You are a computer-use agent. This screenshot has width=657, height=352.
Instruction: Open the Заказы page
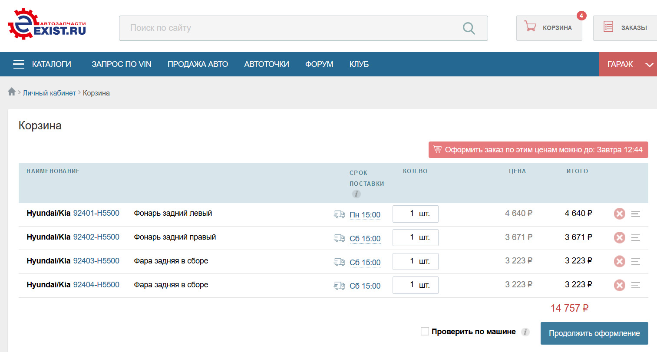tap(625, 28)
